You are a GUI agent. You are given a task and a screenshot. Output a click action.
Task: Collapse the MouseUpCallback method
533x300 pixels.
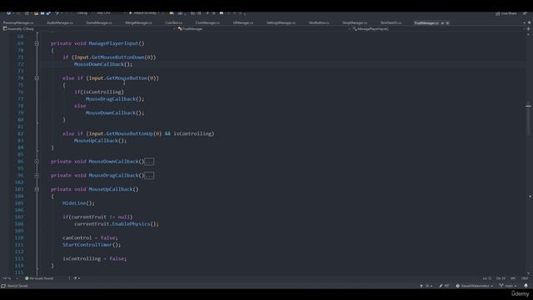tap(37, 189)
